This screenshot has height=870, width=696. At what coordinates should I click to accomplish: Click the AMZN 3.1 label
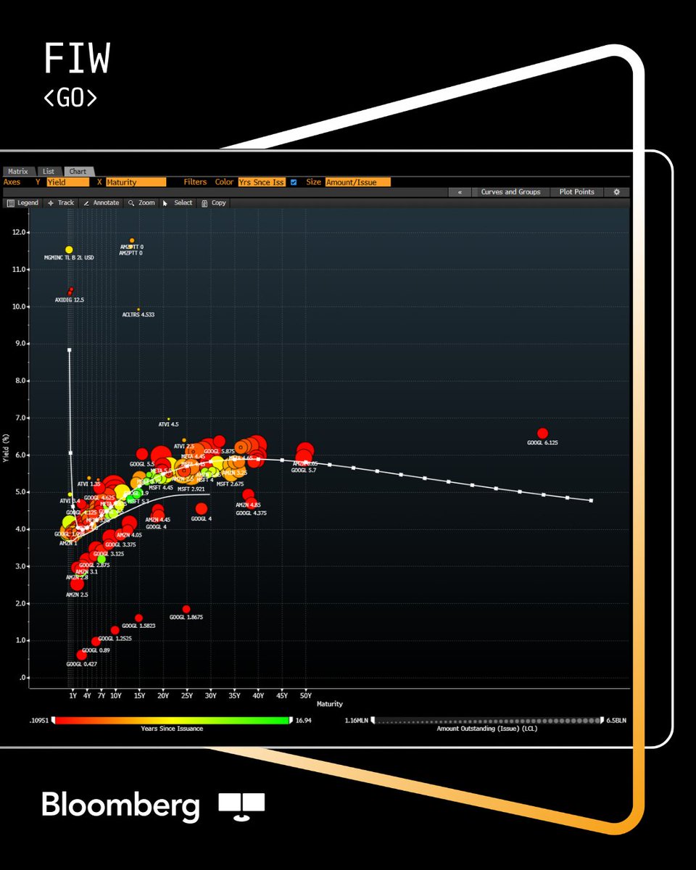86,571
